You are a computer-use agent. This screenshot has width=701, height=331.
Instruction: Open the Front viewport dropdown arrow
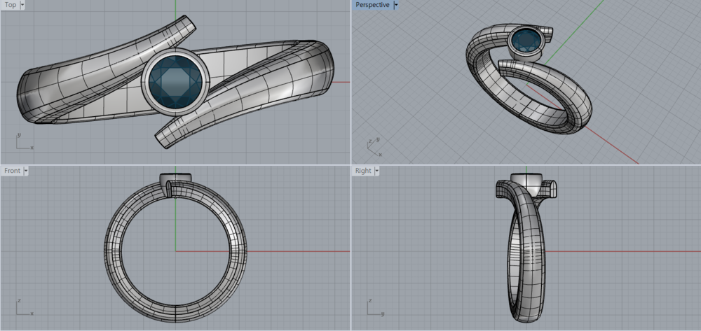pyautogui.click(x=26, y=171)
